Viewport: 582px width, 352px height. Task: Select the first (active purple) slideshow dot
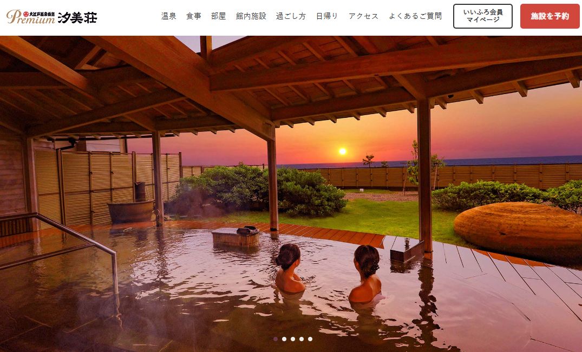click(276, 339)
